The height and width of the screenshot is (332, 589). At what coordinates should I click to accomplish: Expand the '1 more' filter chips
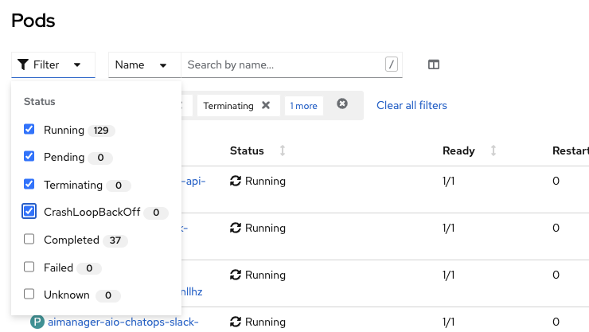[x=302, y=106]
